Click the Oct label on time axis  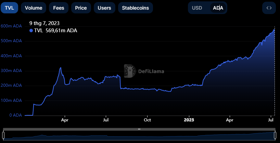pyautogui.click(x=148, y=120)
